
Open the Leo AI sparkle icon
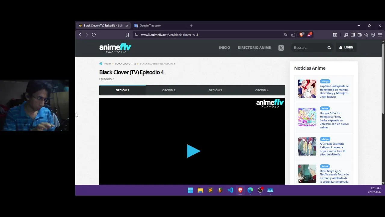(x=366, y=35)
